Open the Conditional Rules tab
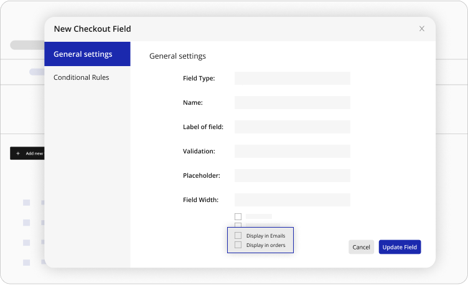Image resolution: width=468 pixels, height=285 pixels. point(82,77)
